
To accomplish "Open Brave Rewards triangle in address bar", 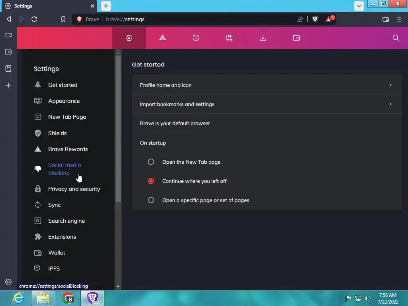I will (330, 19).
